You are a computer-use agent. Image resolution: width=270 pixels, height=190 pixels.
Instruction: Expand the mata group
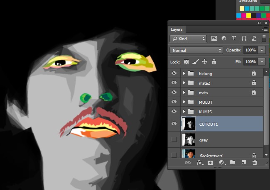pyautogui.click(x=184, y=93)
